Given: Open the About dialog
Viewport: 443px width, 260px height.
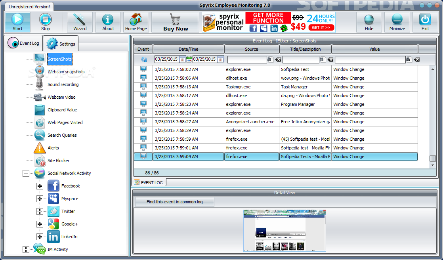Looking at the screenshot, I should click(x=108, y=22).
